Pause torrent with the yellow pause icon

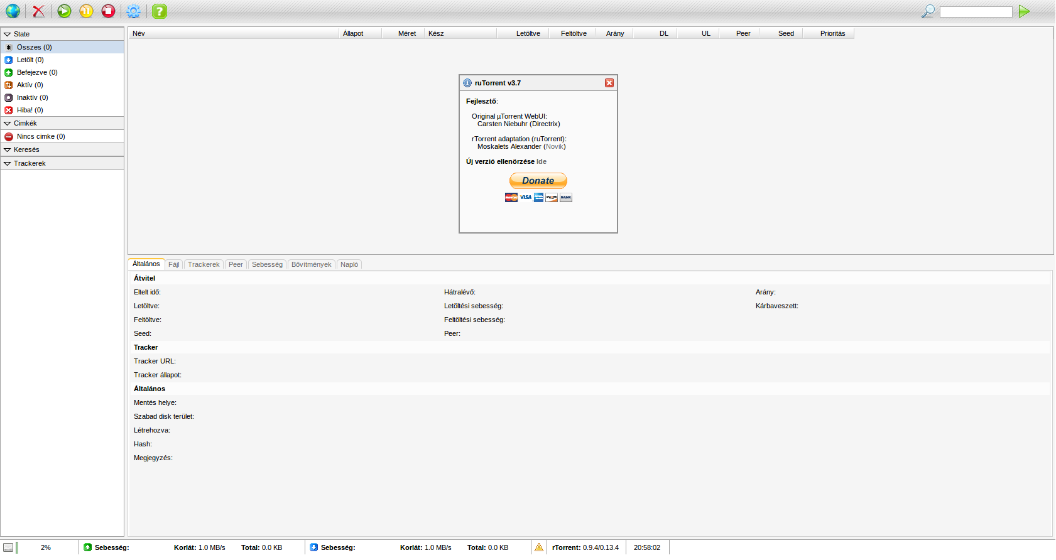(86, 11)
